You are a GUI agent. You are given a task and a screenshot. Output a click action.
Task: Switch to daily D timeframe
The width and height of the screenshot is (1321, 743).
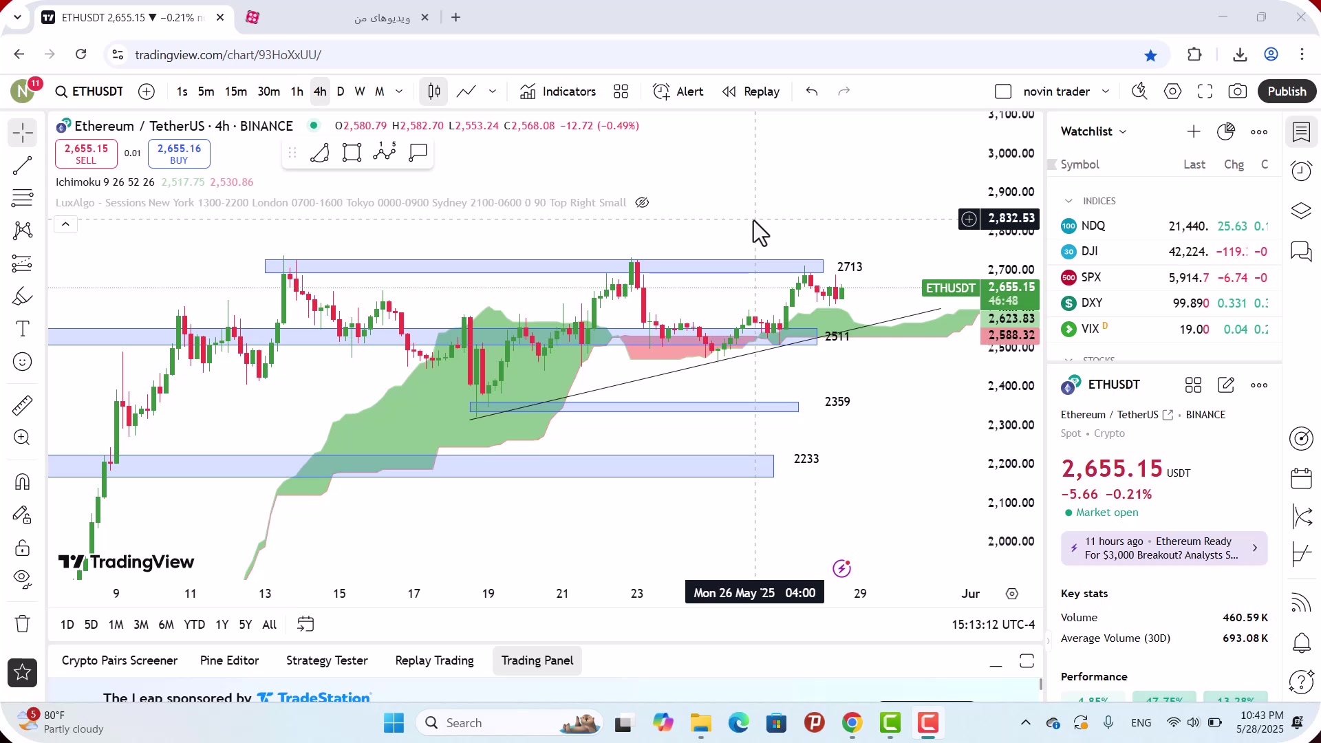(341, 91)
